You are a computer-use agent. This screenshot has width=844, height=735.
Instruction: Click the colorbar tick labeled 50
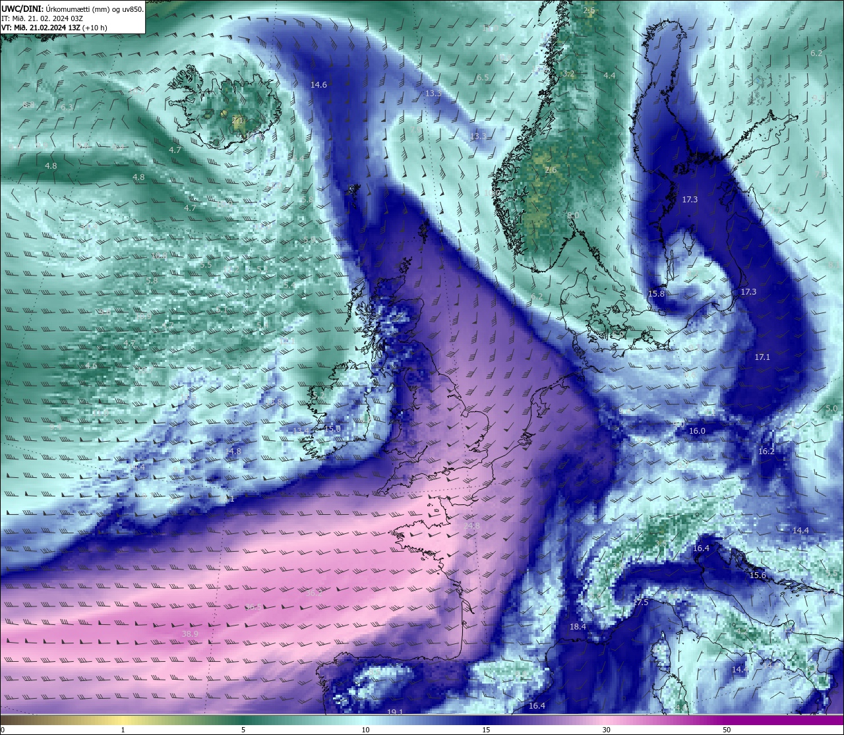(727, 730)
